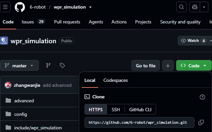Open the Copilot chat icon
This screenshot has height=132, width=212.
pos(195,7)
